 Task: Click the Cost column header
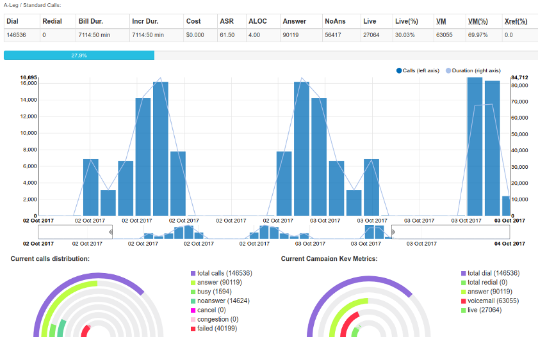[x=200, y=21]
